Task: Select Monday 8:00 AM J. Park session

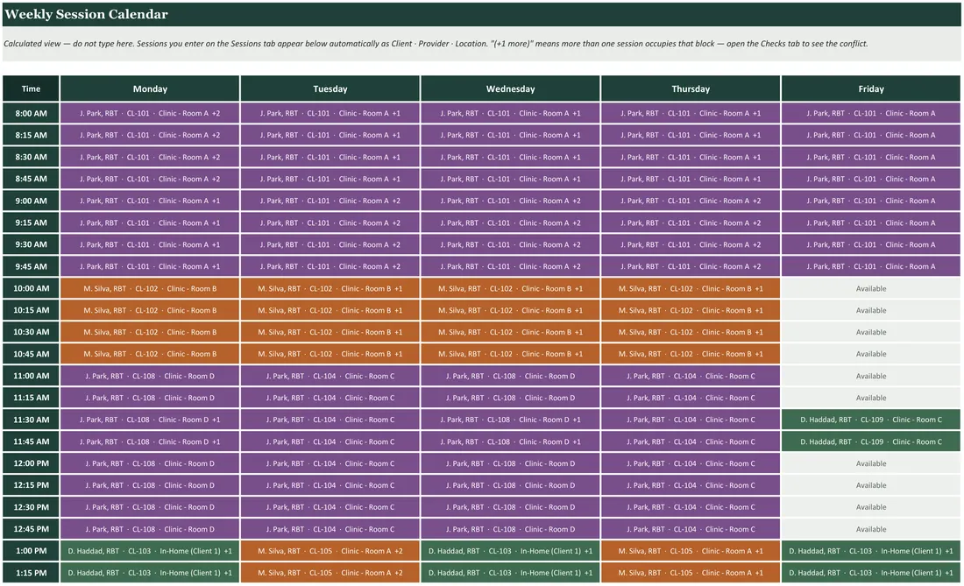Action: pos(150,113)
